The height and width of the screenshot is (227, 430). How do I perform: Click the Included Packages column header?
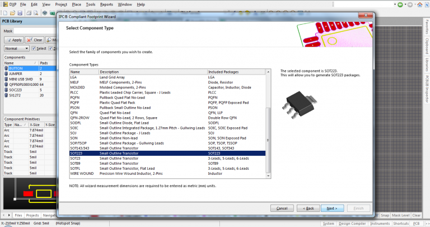pyautogui.click(x=236, y=72)
